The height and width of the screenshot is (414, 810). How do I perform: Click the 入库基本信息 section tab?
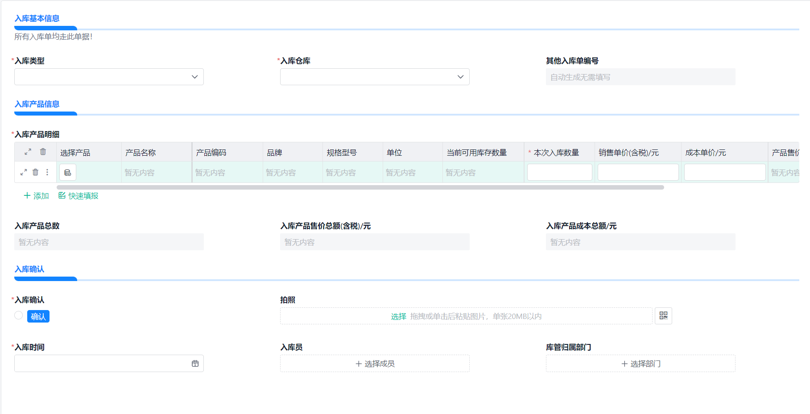[x=37, y=19]
